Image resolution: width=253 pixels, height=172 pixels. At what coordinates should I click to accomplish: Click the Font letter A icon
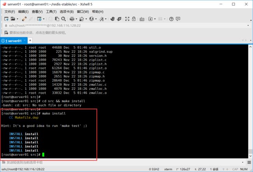[102, 19]
